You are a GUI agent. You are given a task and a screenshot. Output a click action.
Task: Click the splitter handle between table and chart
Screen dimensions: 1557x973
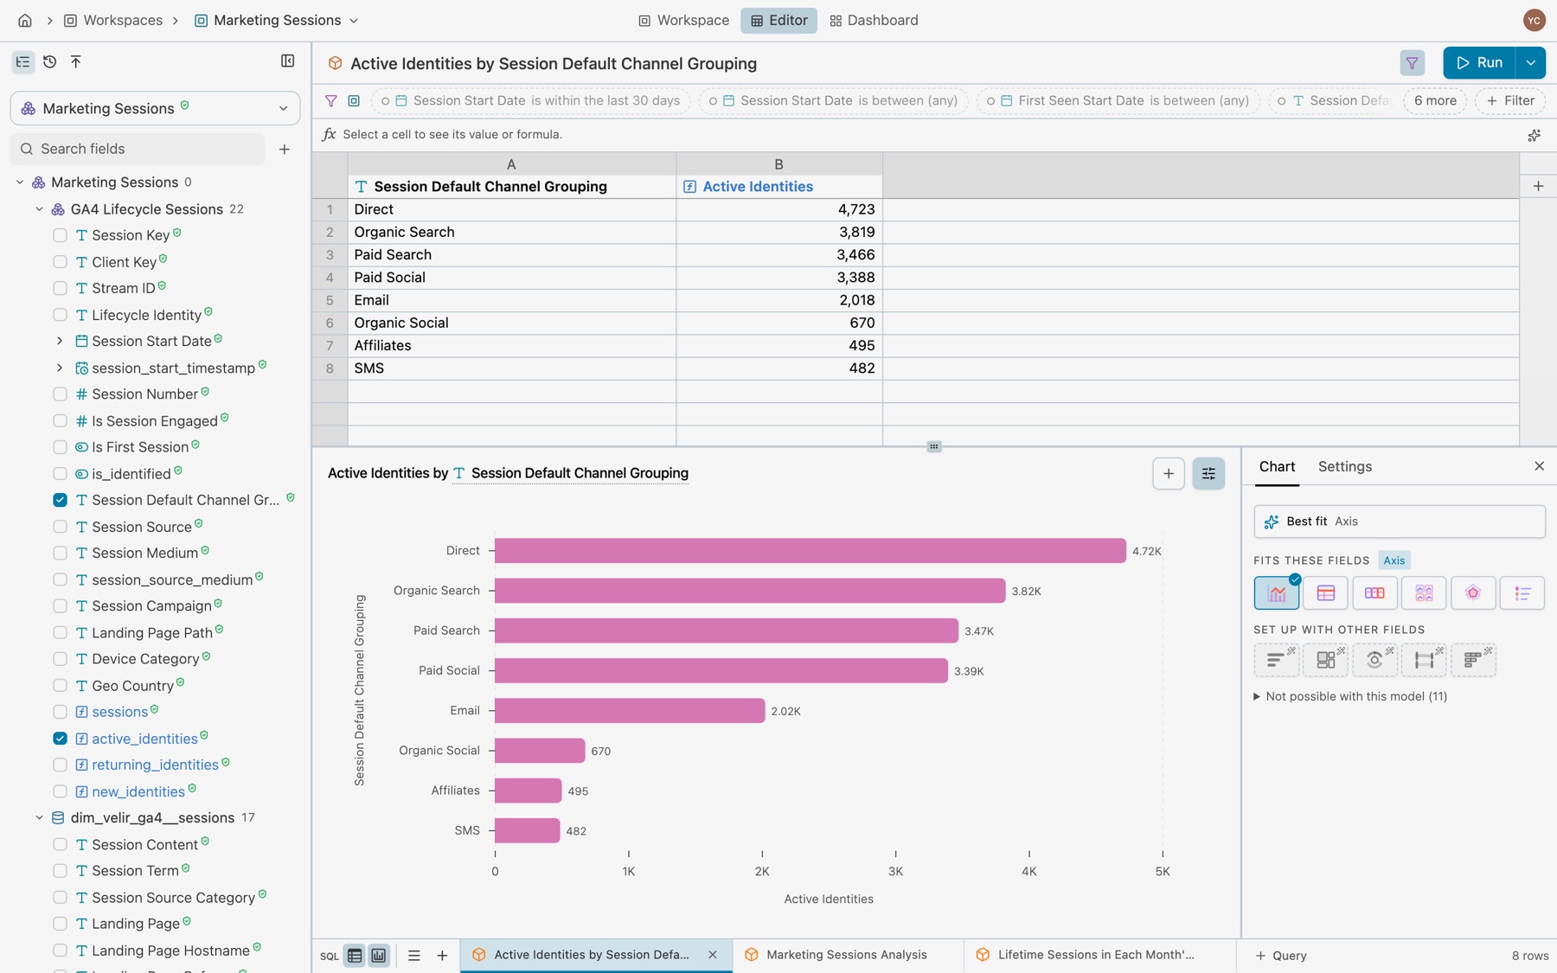[x=934, y=447]
